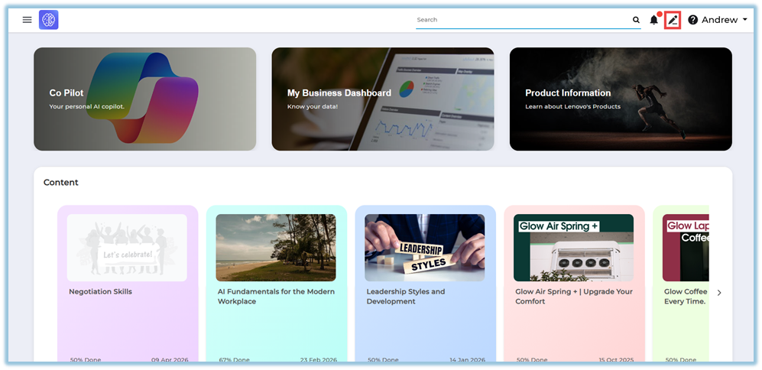The height and width of the screenshot is (370, 762).
Task: Click the highlighted pen edit icon
Action: point(673,20)
